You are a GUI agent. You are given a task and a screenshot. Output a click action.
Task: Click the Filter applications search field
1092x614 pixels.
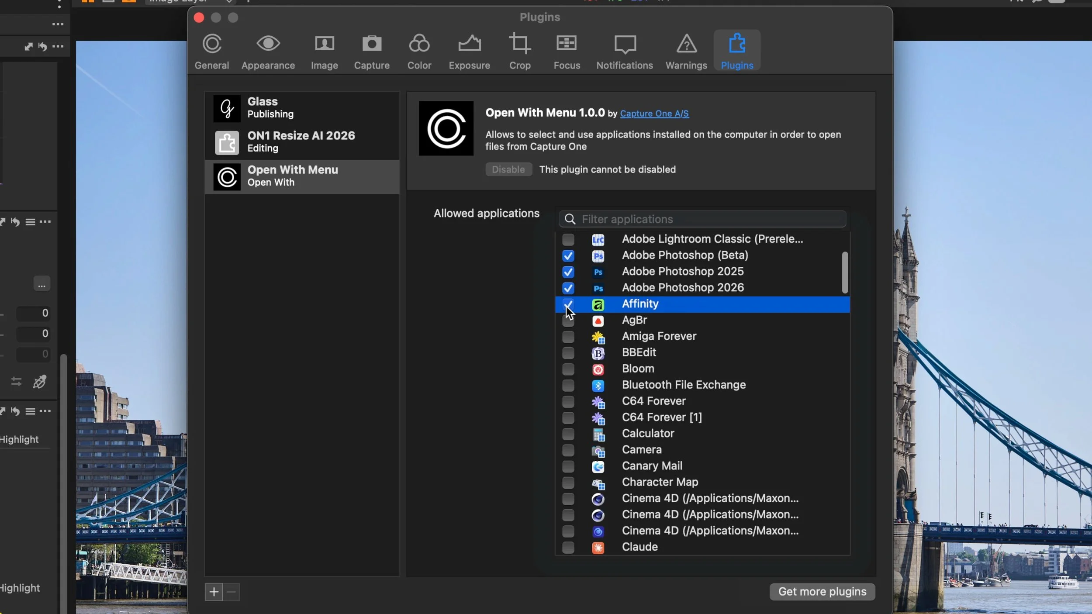click(703, 219)
